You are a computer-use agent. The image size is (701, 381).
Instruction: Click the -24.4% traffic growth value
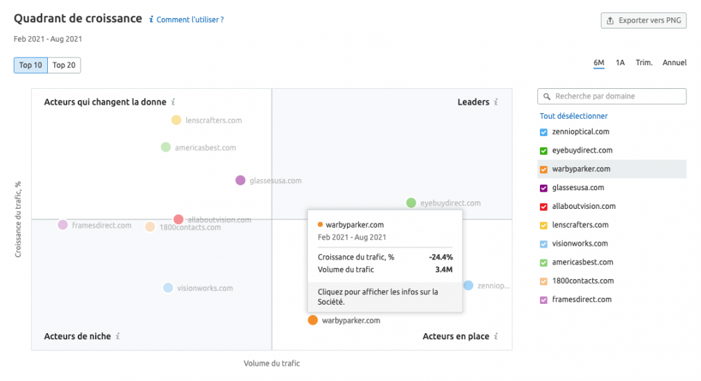coord(441,257)
